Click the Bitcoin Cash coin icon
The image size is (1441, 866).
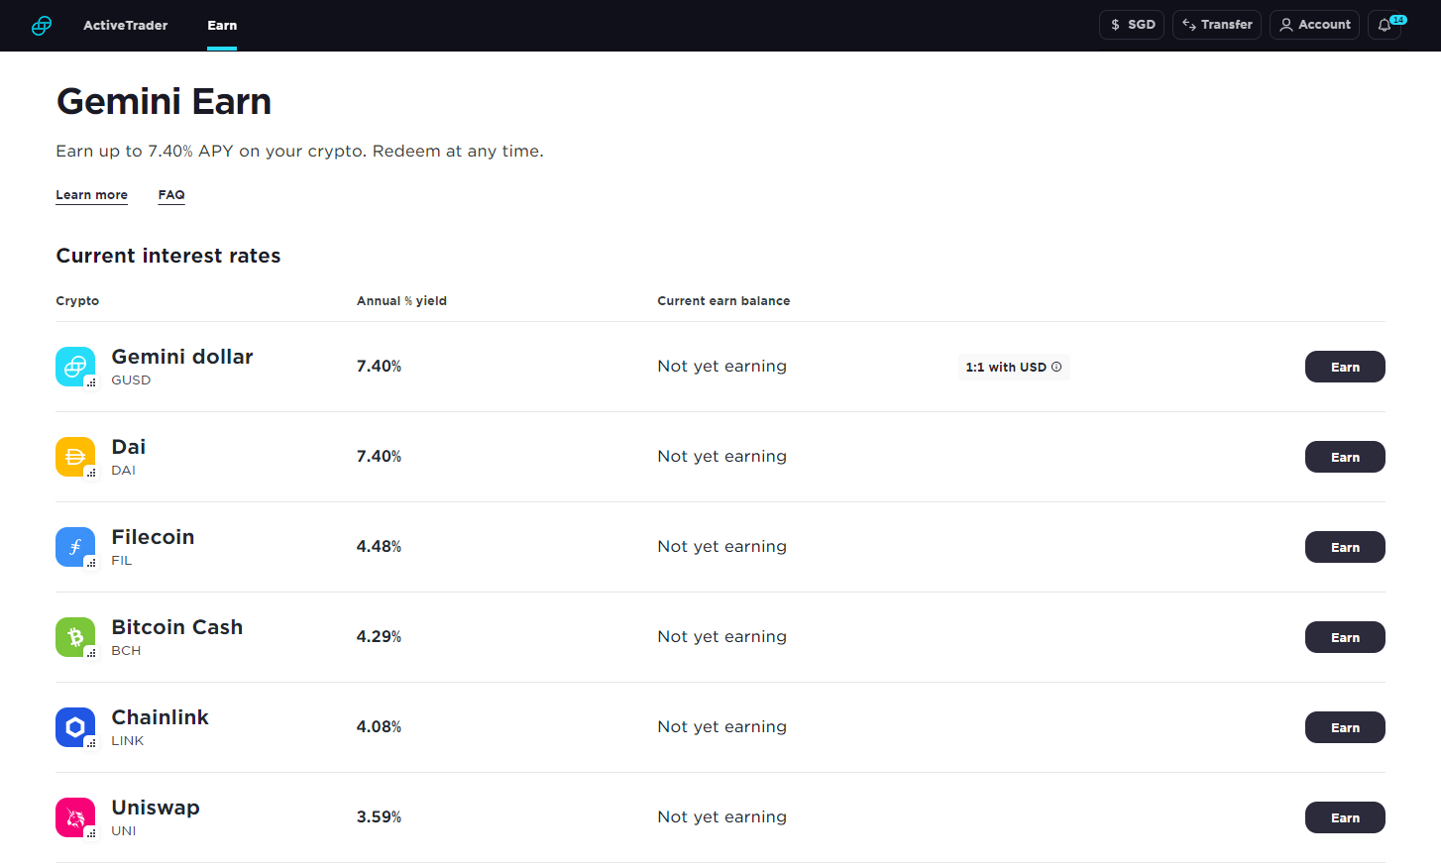(x=75, y=637)
